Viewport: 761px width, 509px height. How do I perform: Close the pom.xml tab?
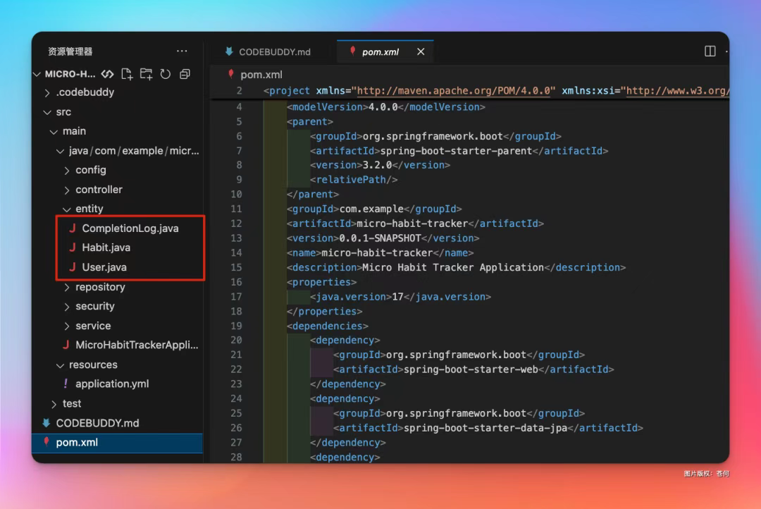coord(421,51)
